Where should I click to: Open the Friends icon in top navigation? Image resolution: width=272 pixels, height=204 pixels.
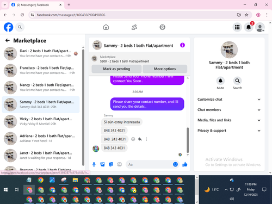coord(134,27)
